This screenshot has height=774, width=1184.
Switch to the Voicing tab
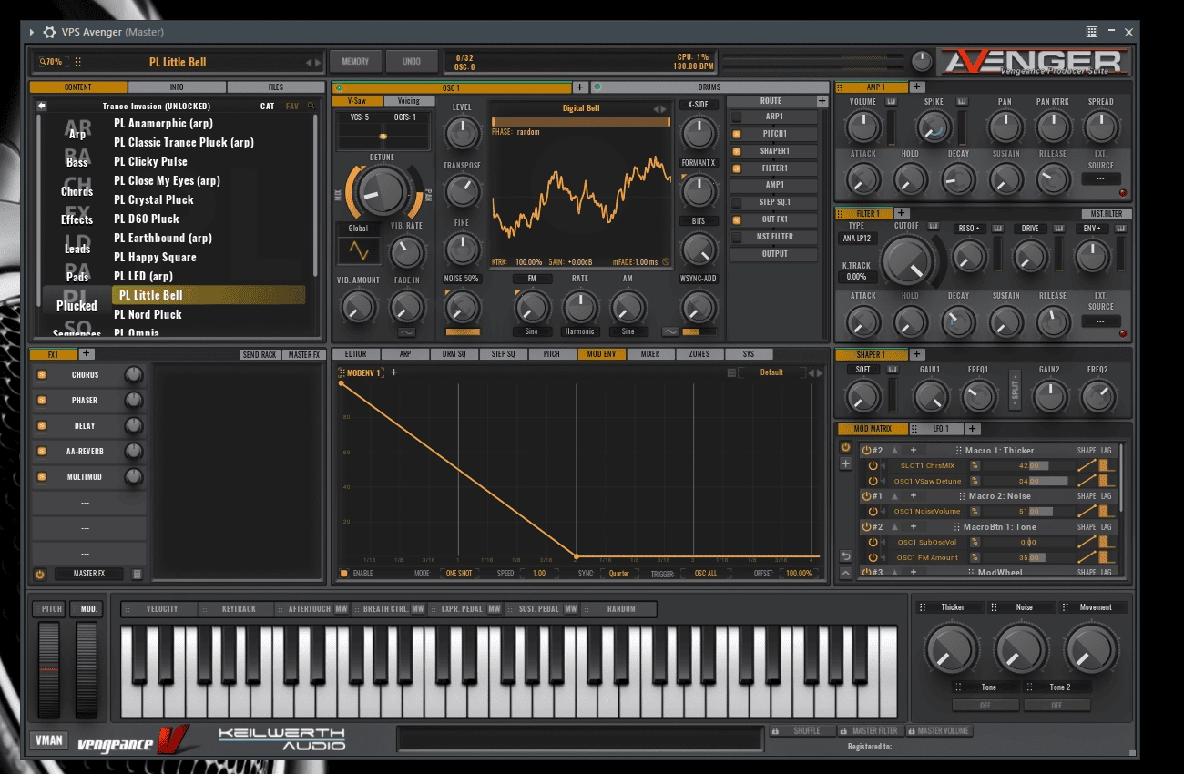409,101
